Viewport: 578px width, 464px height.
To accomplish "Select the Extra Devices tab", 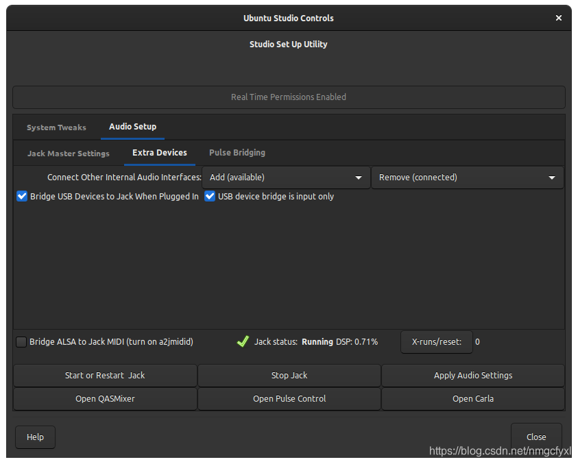I will click(x=160, y=153).
